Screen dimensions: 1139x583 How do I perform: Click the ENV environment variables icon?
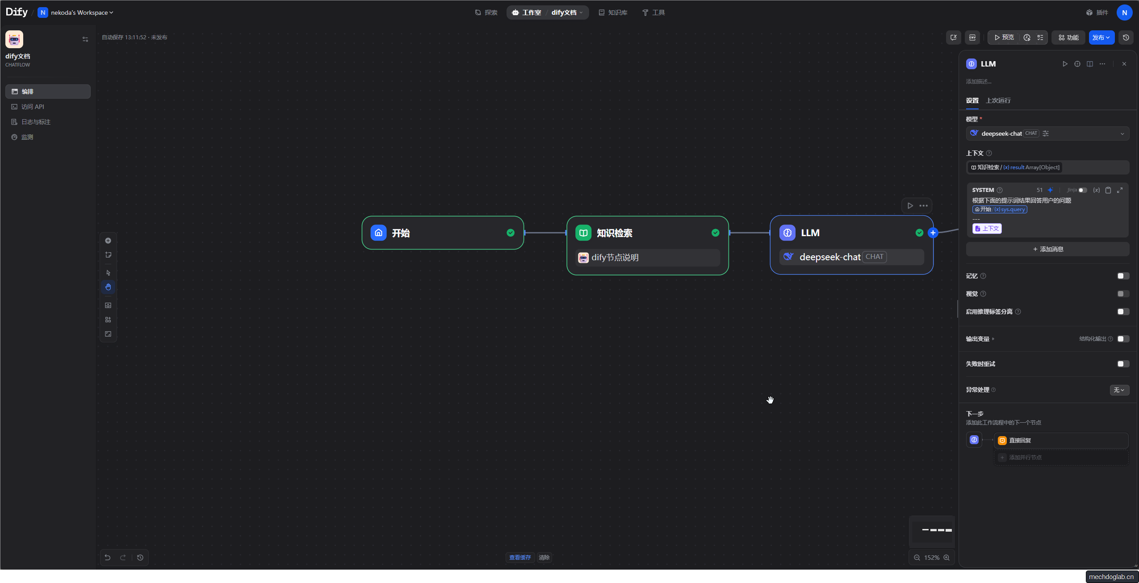(972, 37)
